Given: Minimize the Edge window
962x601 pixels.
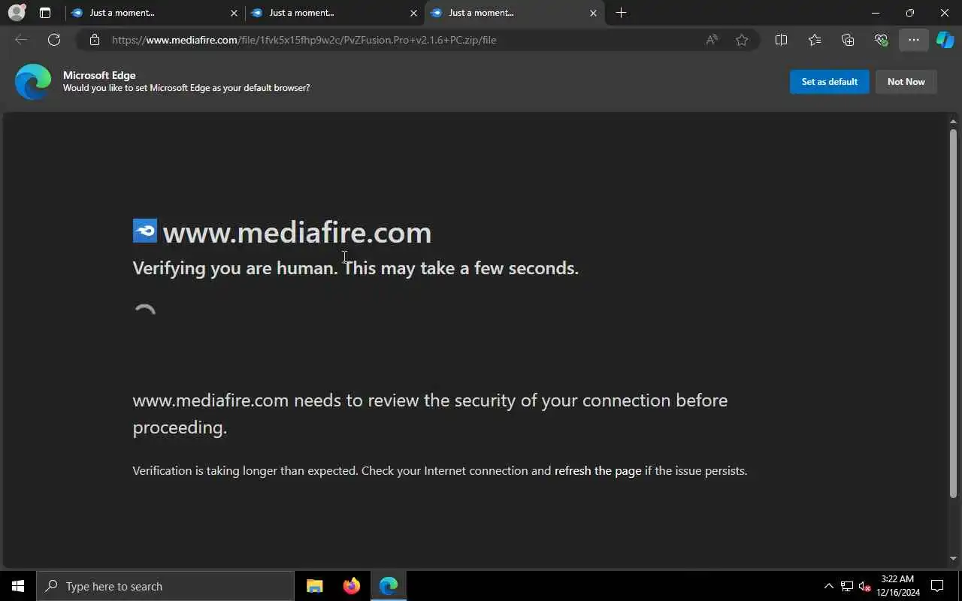Looking at the screenshot, I should point(876,13).
